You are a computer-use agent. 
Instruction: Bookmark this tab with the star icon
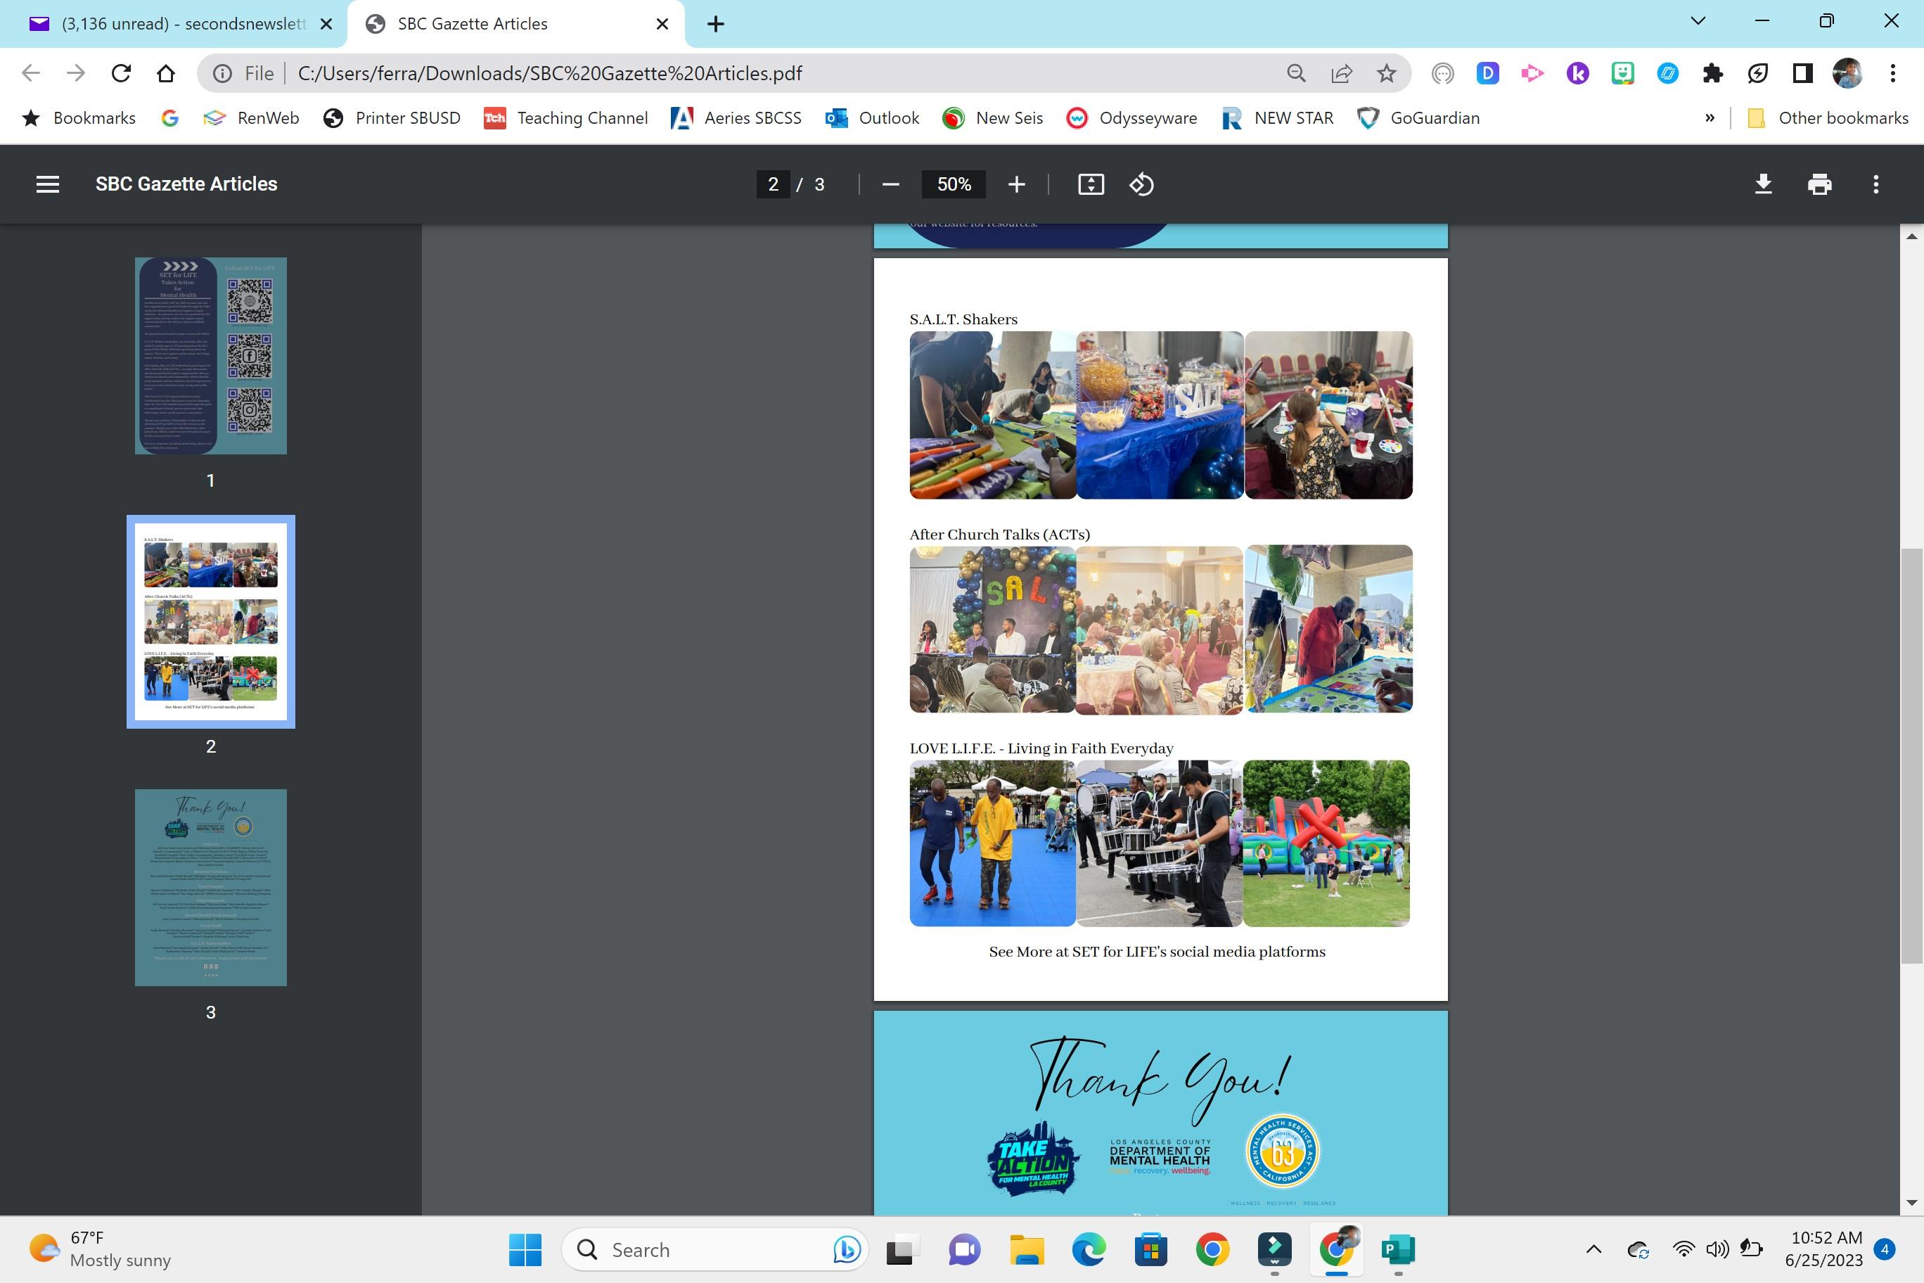1386,74
